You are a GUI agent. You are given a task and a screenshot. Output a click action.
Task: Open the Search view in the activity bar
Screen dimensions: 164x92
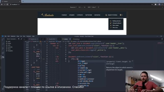click(3, 44)
